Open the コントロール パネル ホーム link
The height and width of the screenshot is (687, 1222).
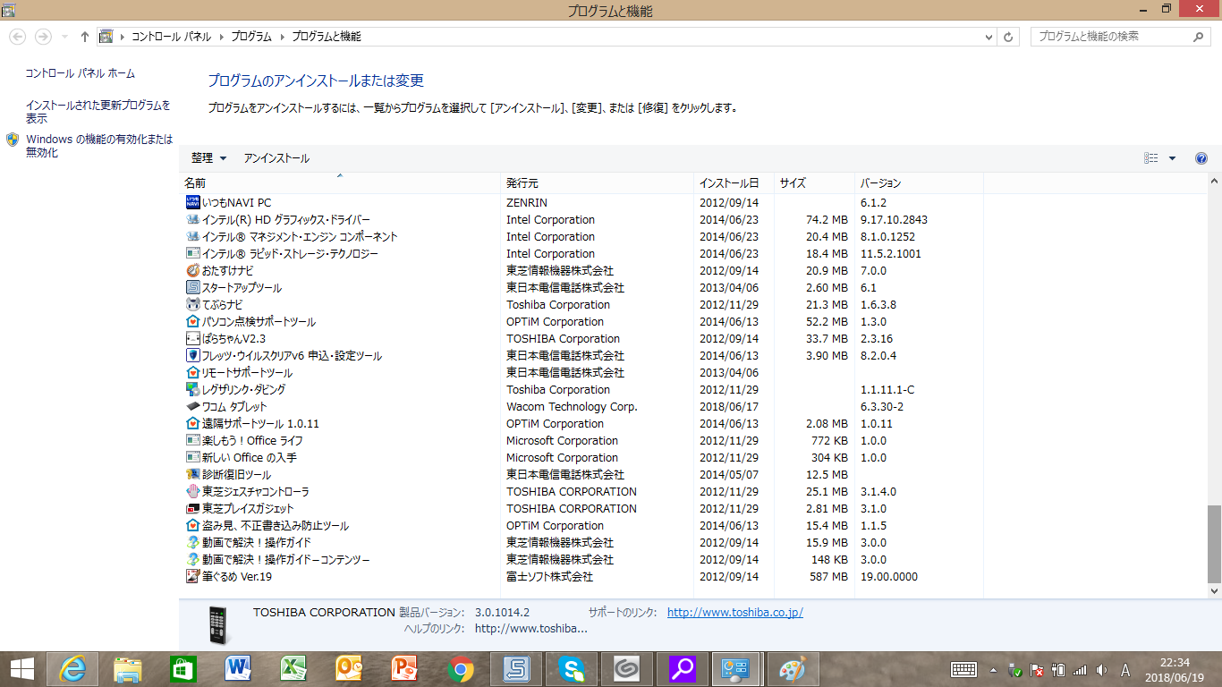click(x=81, y=73)
